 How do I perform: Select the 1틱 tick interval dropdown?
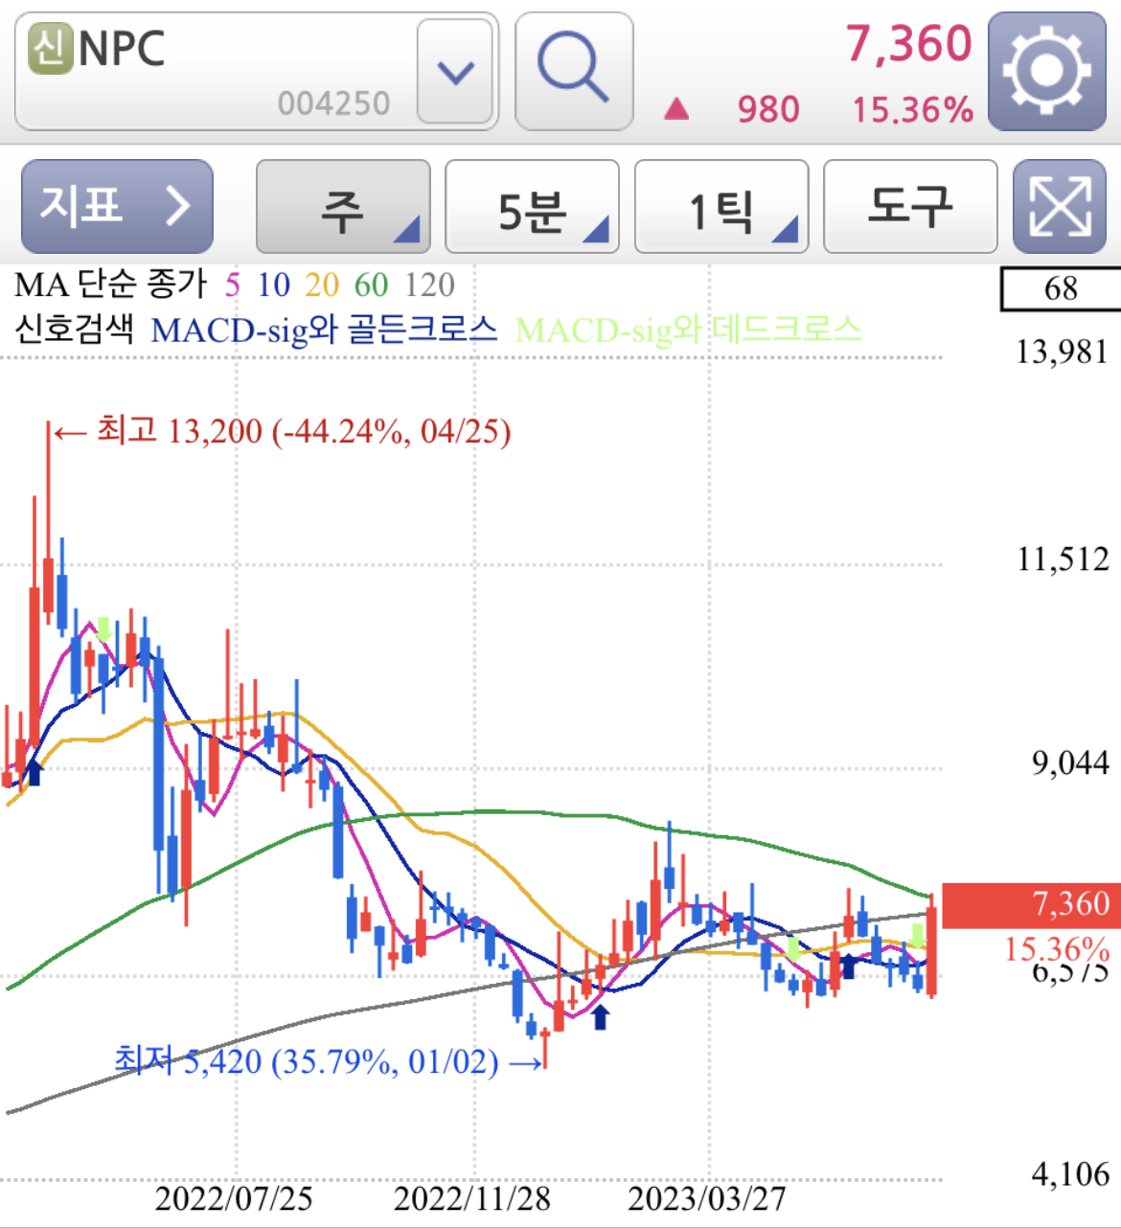click(x=721, y=206)
